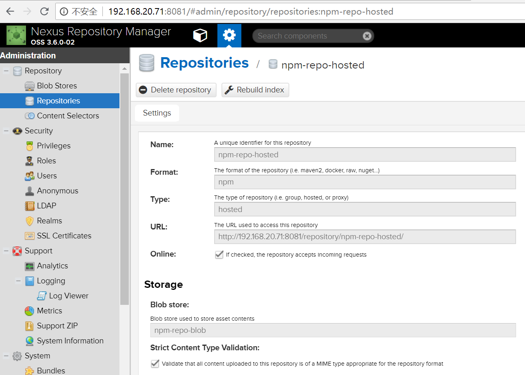The width and height of the screenshot is (525, 375).
Task: Open the Browse cube icon in header
Action: click(200, 36)
